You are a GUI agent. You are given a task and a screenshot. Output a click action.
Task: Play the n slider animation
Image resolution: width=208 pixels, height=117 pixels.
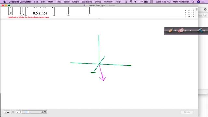tap(20, 112)
